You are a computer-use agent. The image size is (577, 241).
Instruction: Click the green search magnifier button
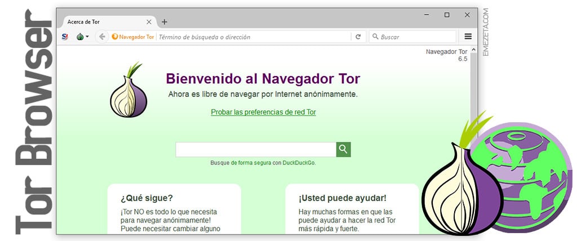[x=343, y=149]
